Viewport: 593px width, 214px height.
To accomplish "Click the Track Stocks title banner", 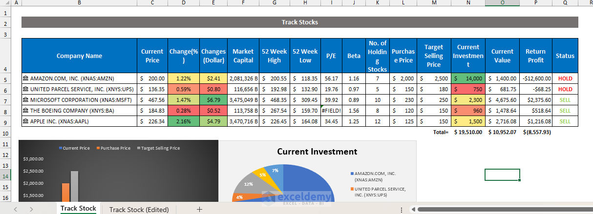I will 300,22.
